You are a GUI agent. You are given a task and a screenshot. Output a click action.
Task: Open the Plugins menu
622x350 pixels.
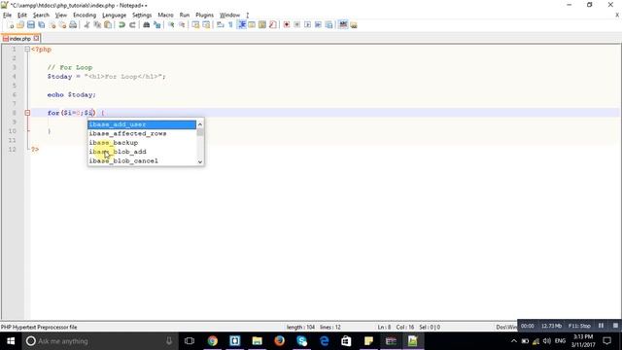205,16
